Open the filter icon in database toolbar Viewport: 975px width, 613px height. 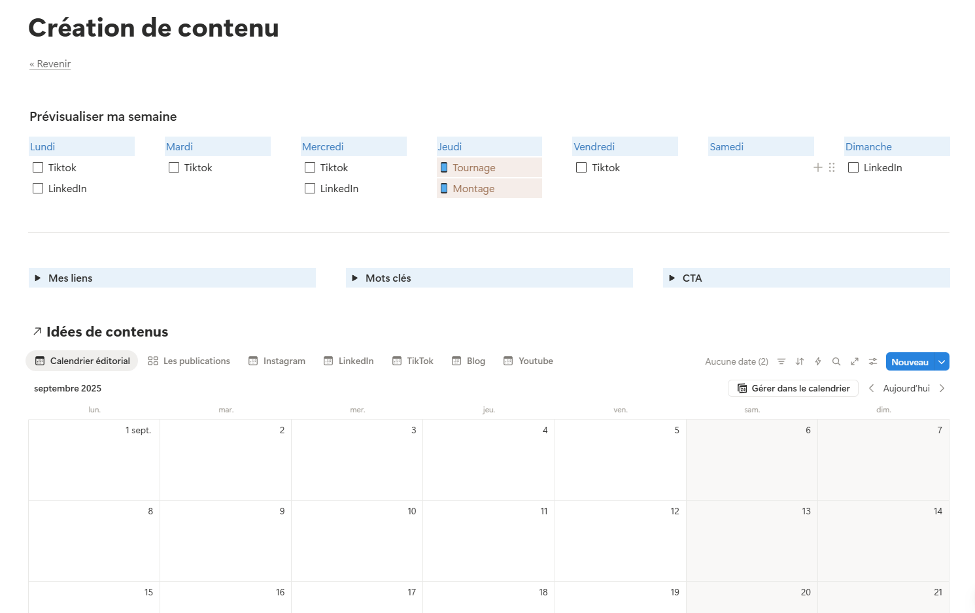(x=781, y=361)
